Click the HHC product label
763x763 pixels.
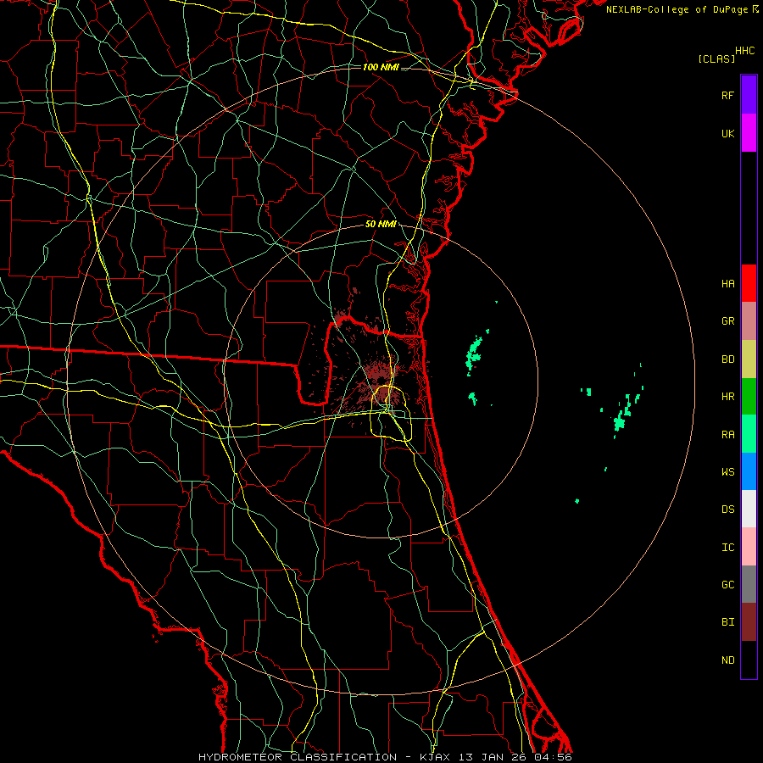pyautogui.click(x=745, y=51)
